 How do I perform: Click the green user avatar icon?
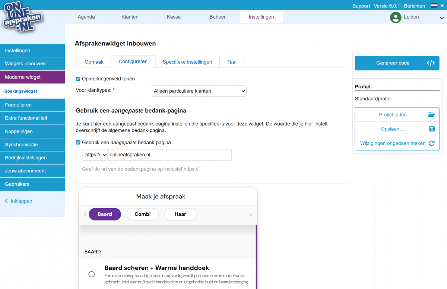click(395, 17)
